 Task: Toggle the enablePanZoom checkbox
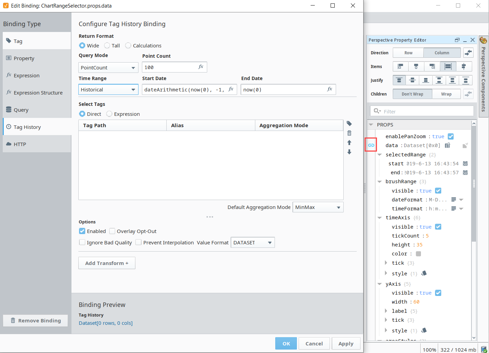click(451, 136)
